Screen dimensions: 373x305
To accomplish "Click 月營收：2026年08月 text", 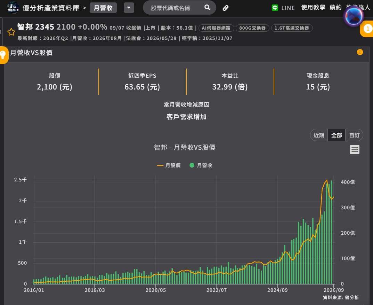I will click(97, 38).
